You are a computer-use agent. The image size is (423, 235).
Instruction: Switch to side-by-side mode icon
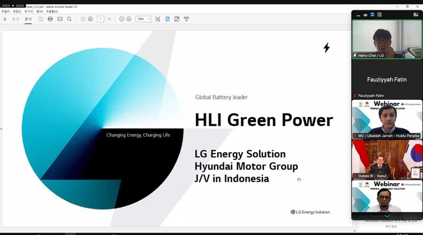[416, 15]
